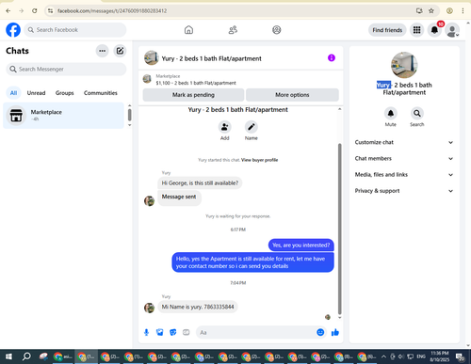471x364 pixels.
Task: Show hidden system tray icons chevron
Action: click(x=383, y=356)
